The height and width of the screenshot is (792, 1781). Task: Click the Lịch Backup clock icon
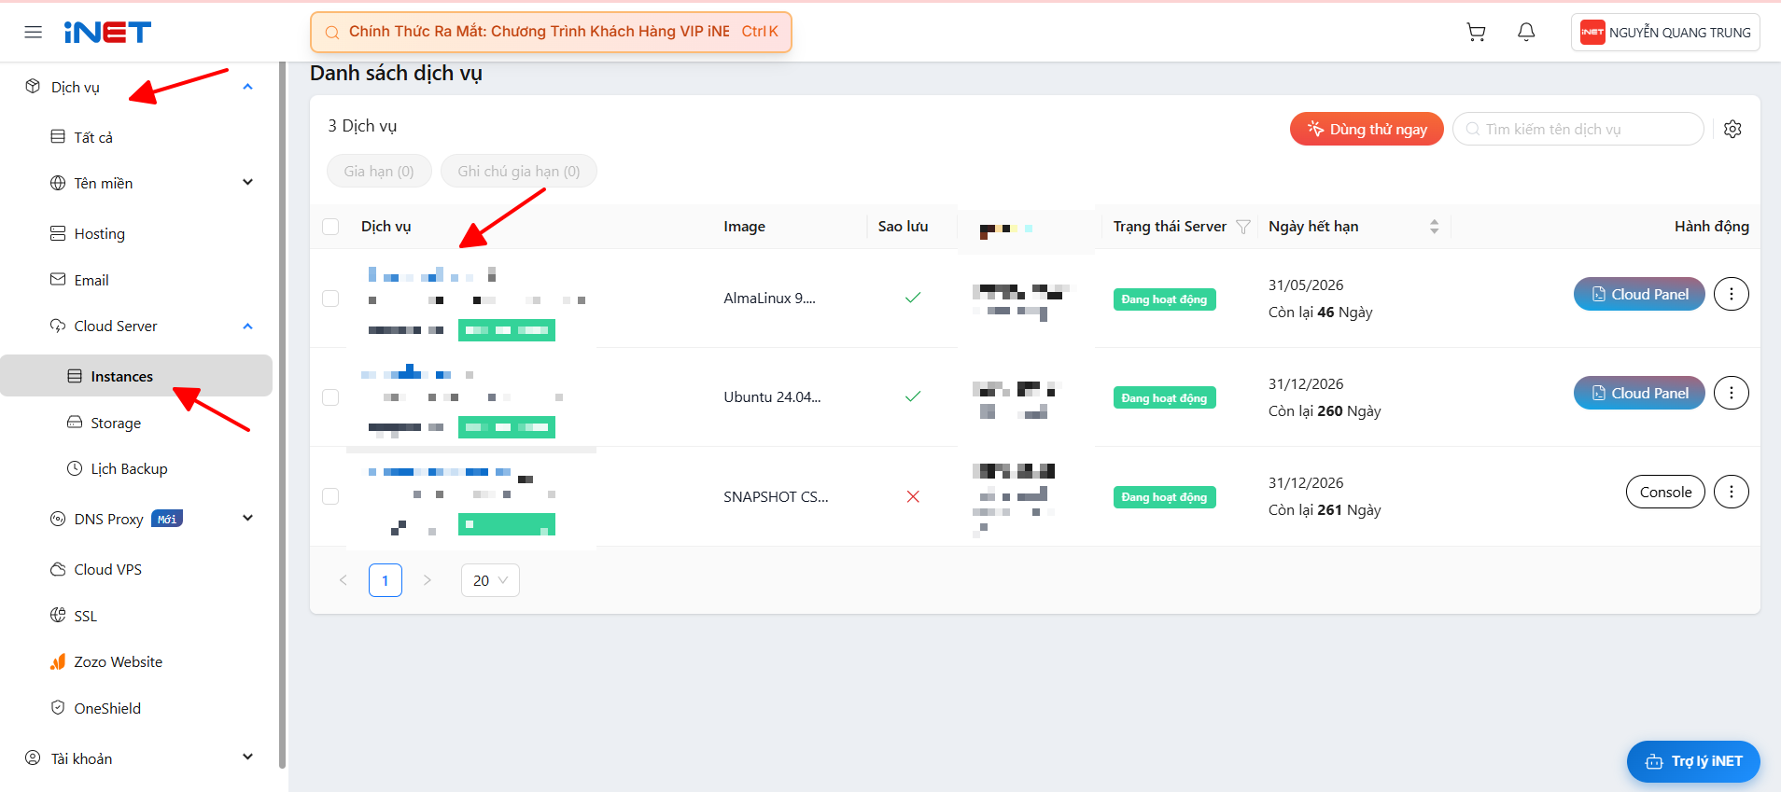75,468
